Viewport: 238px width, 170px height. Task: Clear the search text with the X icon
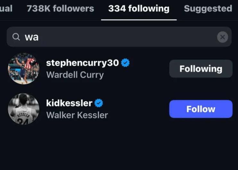click(223, 37)
